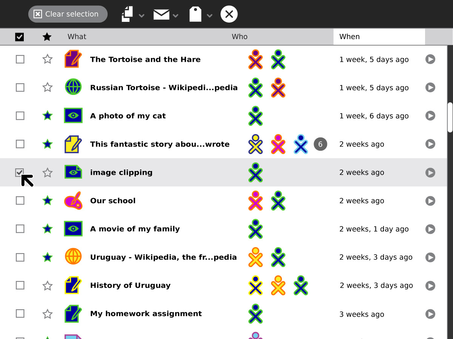Click the copy documents toolbar icon
This screenshot has width=453, height=339.
point(128,14)
